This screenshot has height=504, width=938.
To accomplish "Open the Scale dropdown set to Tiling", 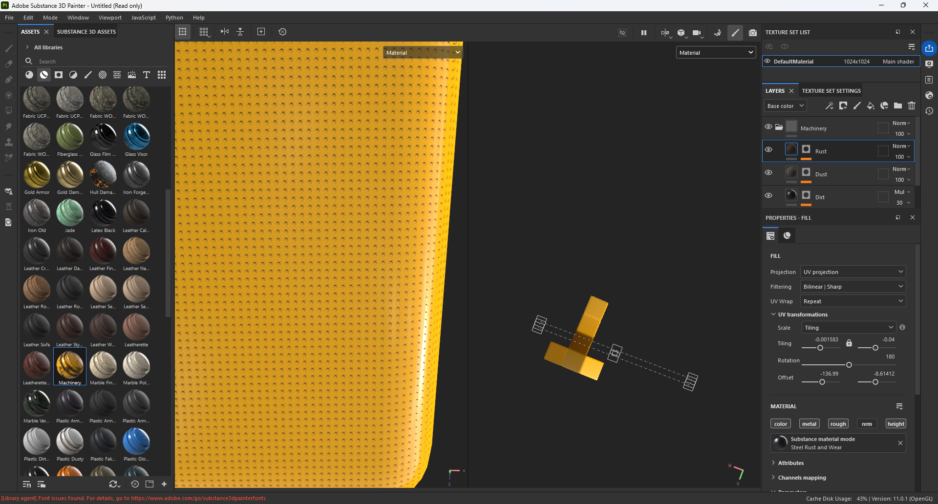I will [849, 328].
